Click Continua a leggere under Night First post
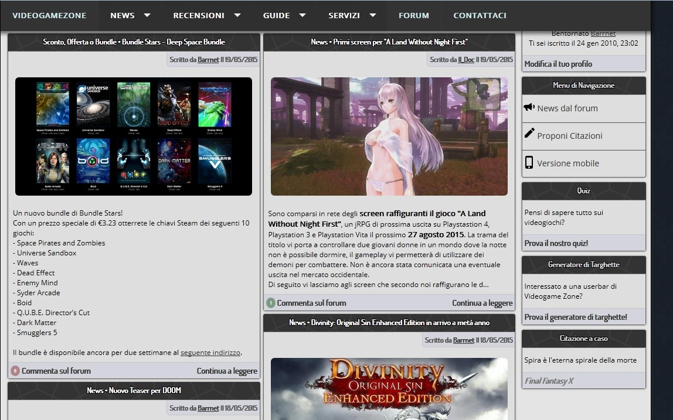 tap(482, 303)
